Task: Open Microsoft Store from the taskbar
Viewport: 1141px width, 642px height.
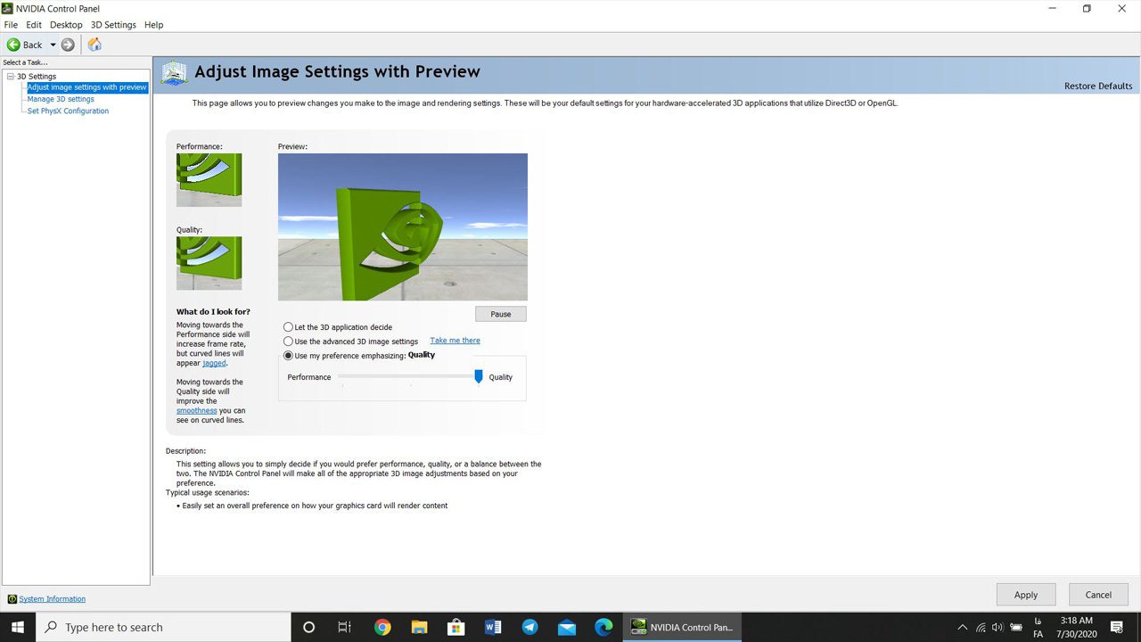Action: coord(456,627)
